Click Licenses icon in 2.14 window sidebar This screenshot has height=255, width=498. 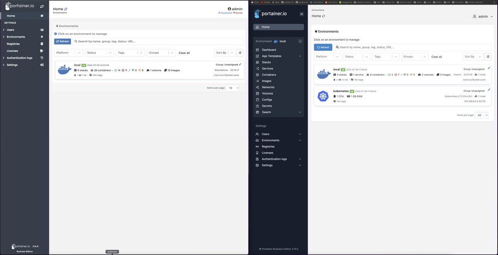tap(42, 51)
